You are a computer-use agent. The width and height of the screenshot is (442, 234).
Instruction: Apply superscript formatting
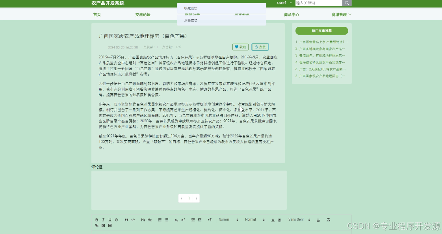183,220
